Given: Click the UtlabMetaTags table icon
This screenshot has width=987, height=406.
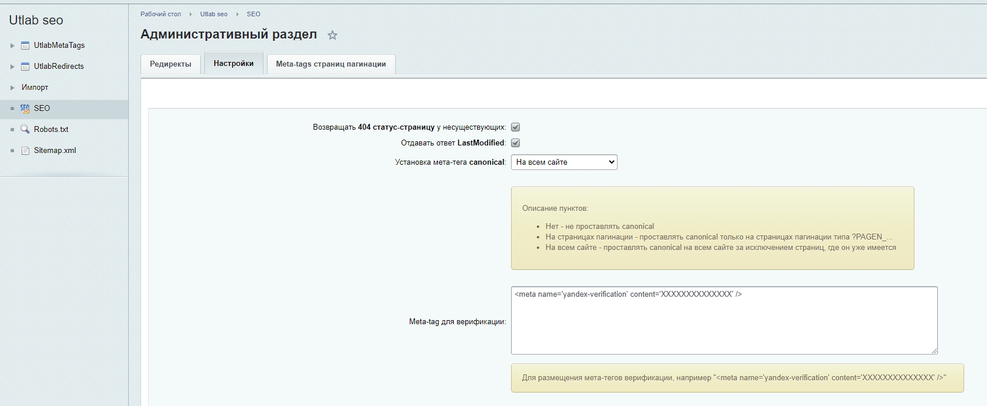Looking at the screenshot, I should pyautogui.click(x=25, y=46).
